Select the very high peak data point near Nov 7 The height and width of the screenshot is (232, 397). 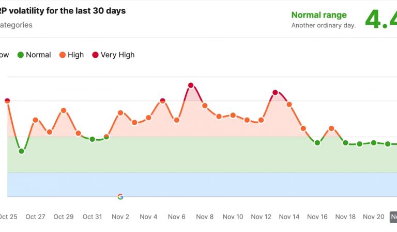pyautogui.click(x=191, y=86)
